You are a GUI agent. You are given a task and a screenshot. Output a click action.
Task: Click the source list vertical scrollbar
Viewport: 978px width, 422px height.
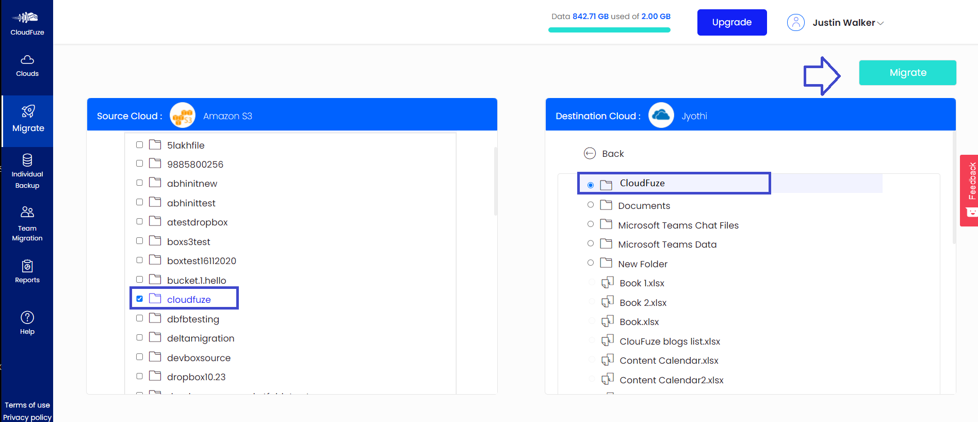coord(495,181)
